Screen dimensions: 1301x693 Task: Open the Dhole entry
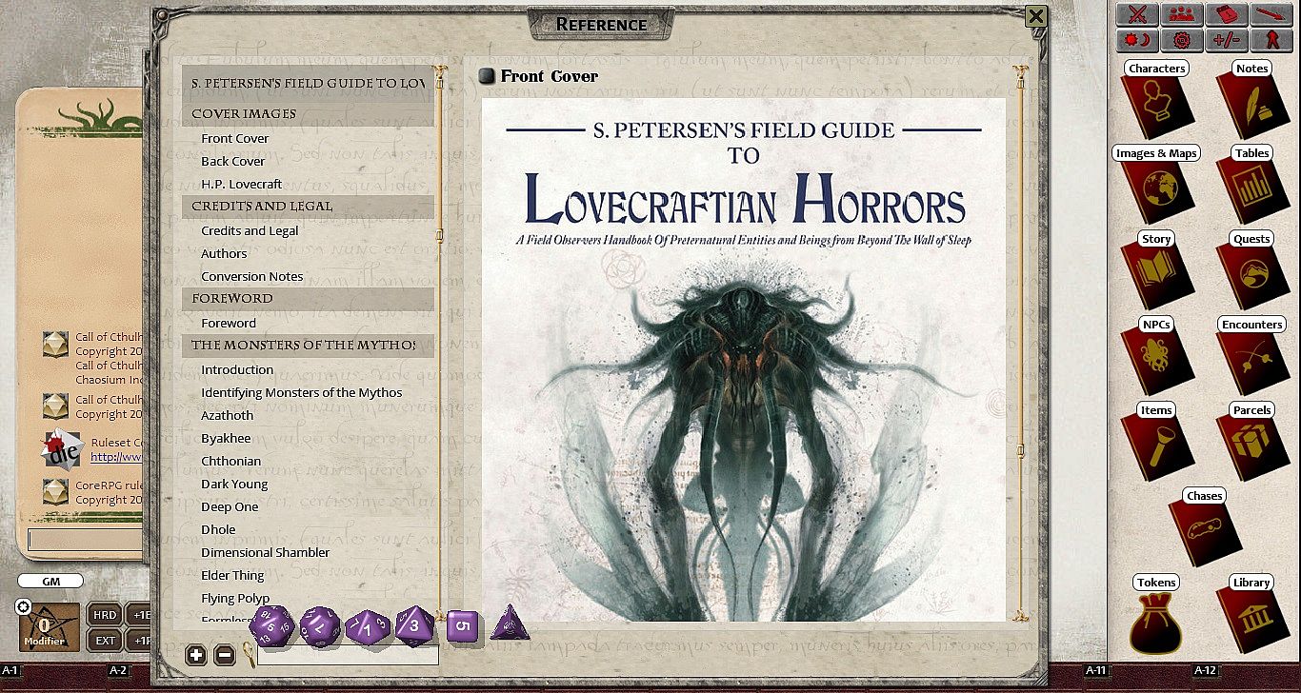click(x=218, y=529)
